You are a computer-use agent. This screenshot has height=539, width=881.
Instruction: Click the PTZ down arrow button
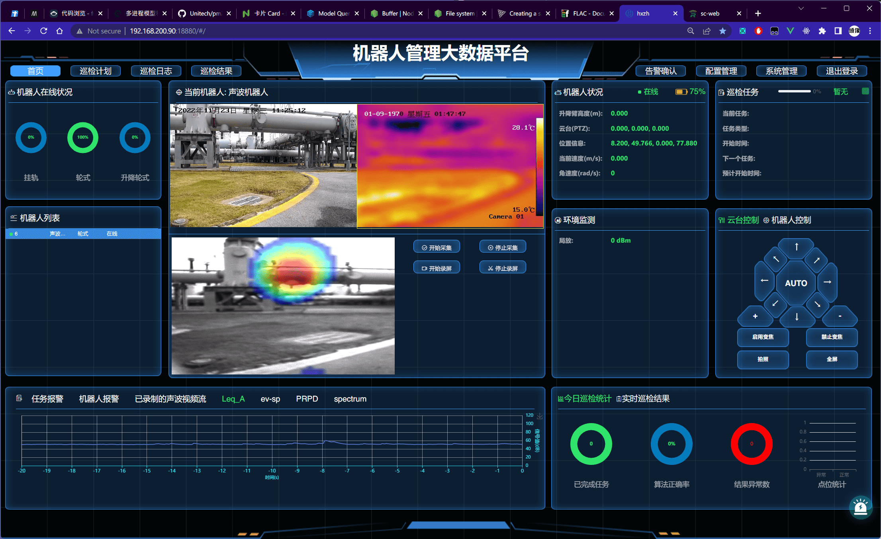pyautogui.click(x=796, y=317)
